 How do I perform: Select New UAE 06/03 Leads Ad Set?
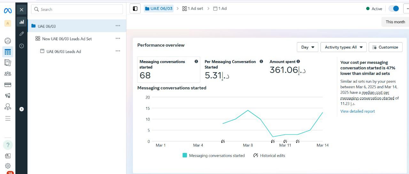coord(67,39)
